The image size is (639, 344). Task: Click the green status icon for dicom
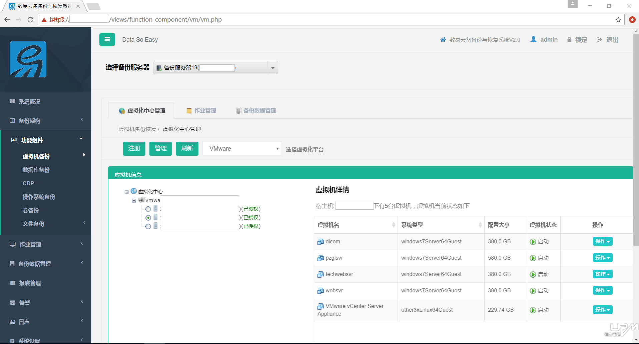533,242
